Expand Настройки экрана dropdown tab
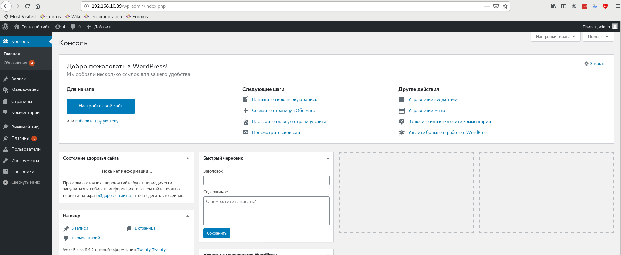621x255 pixels. (556, 36)
